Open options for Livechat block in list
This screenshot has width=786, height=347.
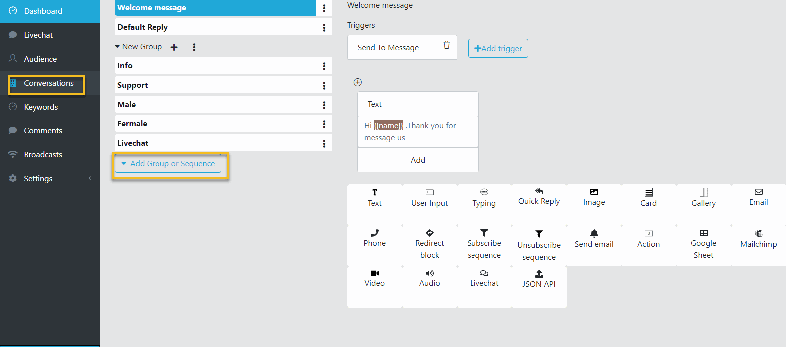[324, 144]
